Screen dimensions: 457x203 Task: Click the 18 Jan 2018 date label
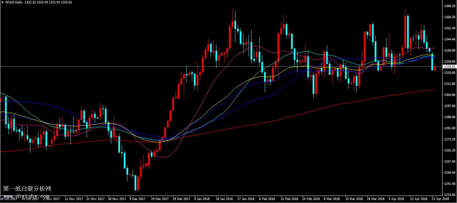224,199
